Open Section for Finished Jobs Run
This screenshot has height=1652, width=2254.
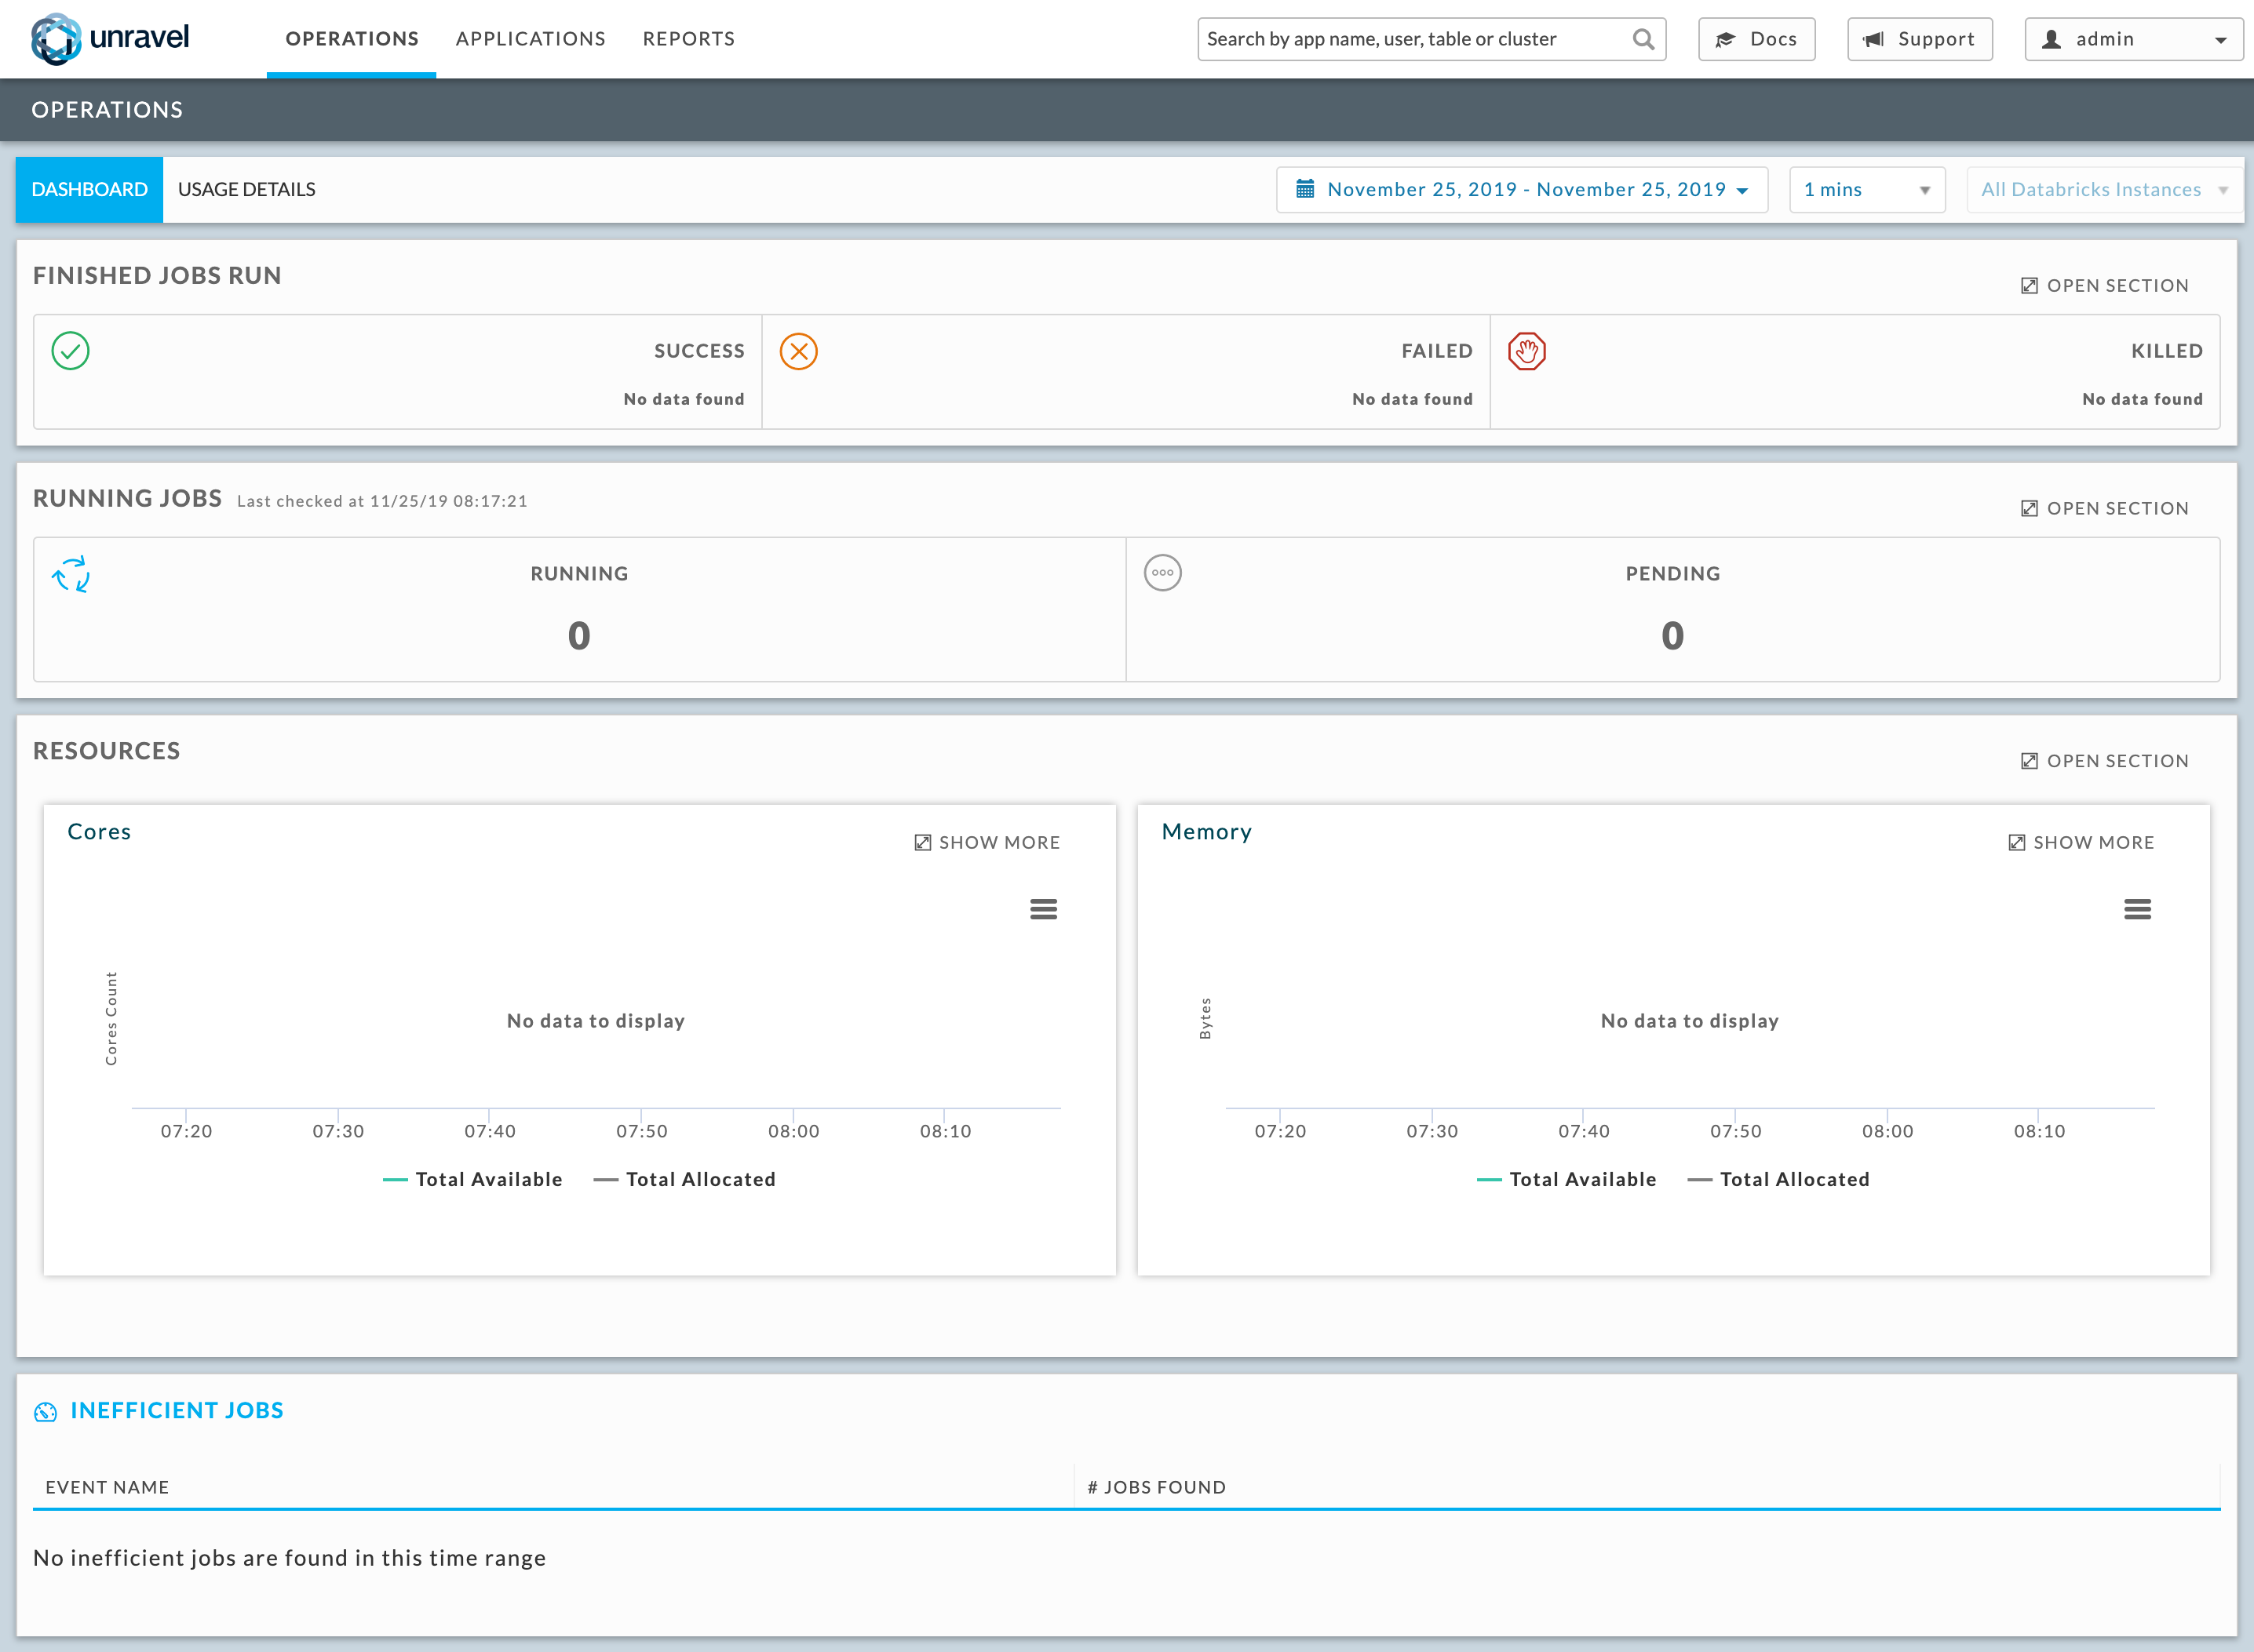(2105, 286)
